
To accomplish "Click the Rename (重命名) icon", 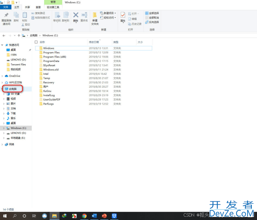I will click(x=84, y=15).
